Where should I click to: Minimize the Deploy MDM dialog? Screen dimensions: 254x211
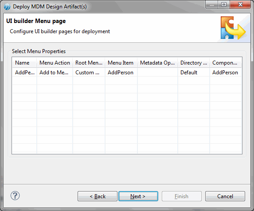pos(211,5)
